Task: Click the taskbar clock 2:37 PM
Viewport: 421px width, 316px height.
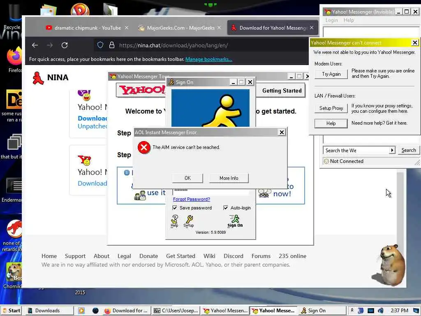Action: click(x=399, y=311)
